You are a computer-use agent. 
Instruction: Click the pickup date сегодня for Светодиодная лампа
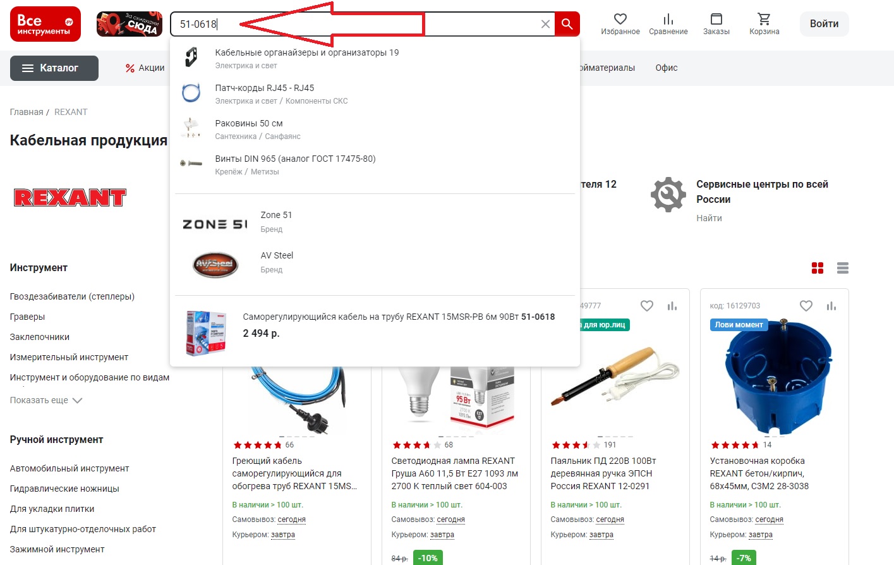click(451, 519)
